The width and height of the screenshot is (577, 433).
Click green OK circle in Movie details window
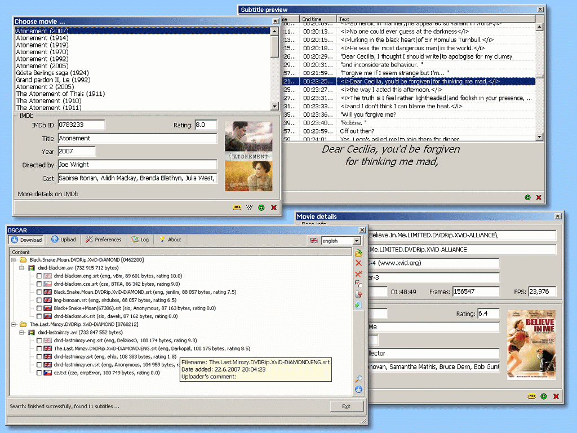[x=544, y=396]
